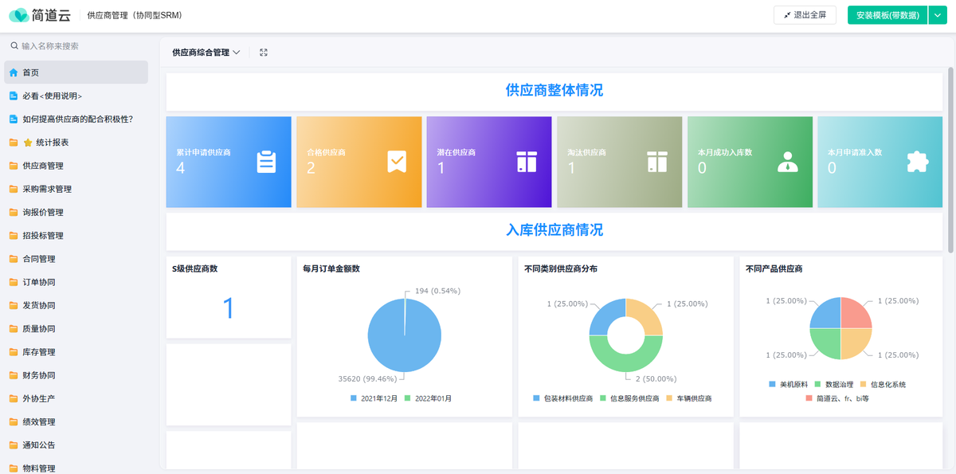
Task: Open the dropdown arrow beside 安装模板
Action: pos(937,15)
